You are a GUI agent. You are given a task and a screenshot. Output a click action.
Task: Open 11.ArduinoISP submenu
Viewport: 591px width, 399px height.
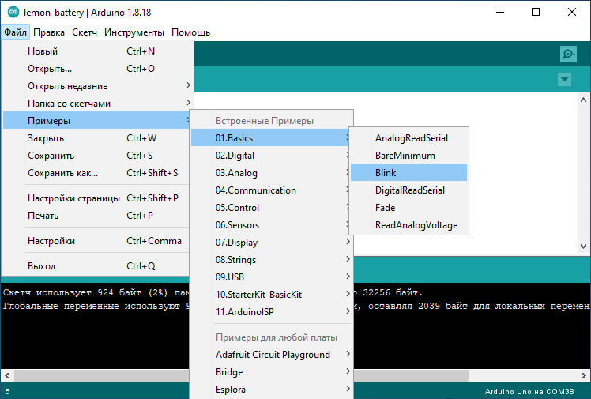(x=271, y=311)
